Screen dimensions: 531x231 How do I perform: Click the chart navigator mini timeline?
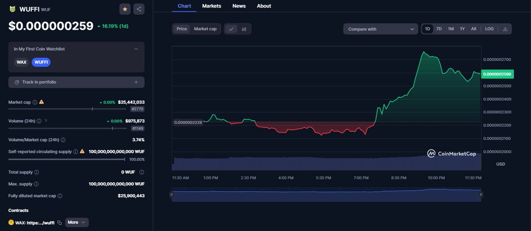[327, 195]
